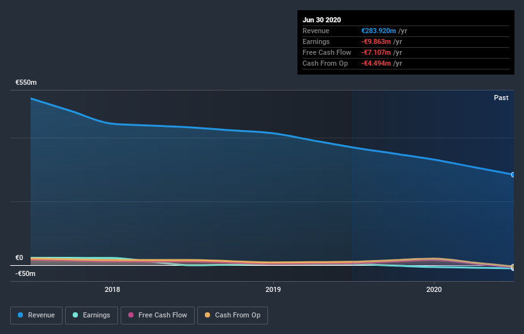Toggle the Free Cash Flow legend button
Viewport: 524px width, 334px height.
(158, 316)
